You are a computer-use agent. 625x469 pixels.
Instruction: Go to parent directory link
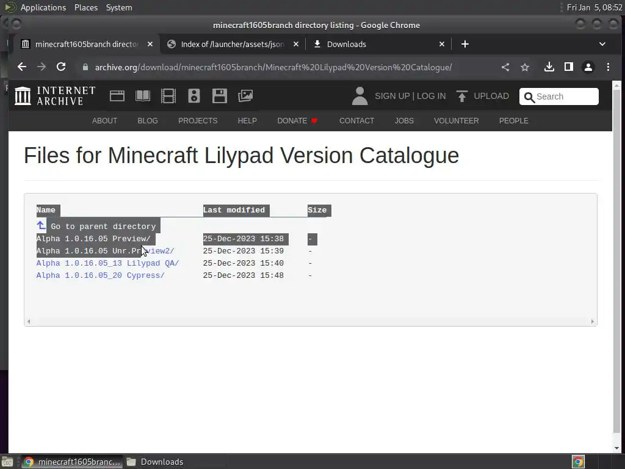pos(103,227)
